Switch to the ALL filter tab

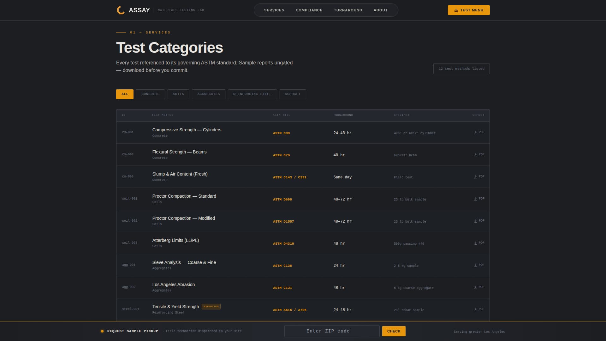coord(124,94)
